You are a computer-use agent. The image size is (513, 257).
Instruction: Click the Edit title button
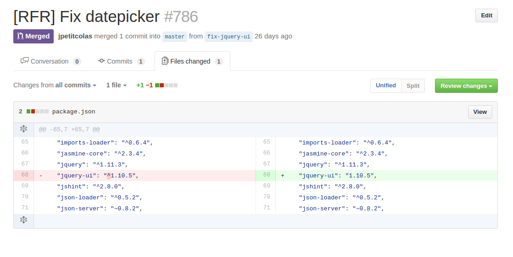point(486,16)
